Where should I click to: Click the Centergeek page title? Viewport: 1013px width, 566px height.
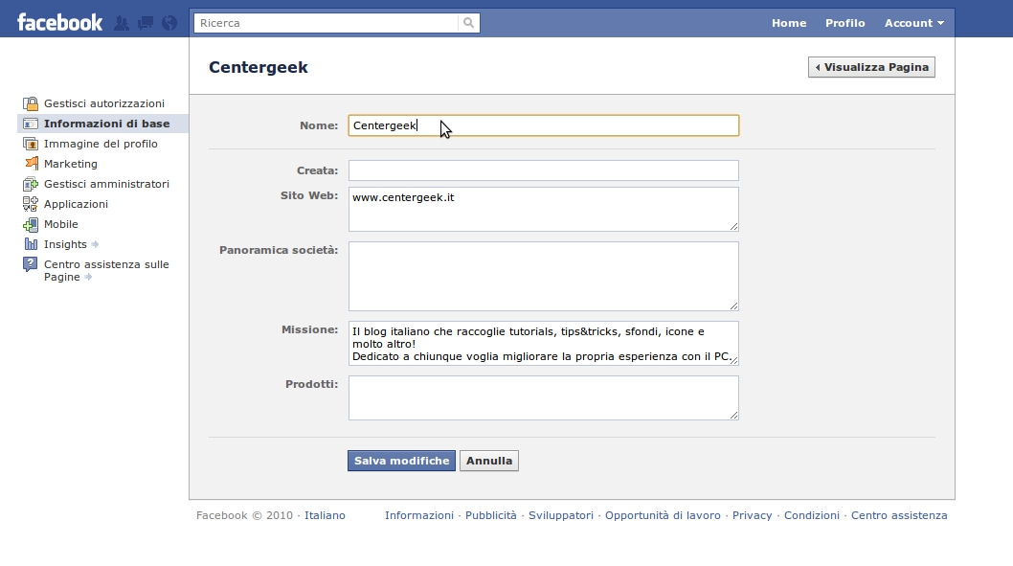point(259,67)
